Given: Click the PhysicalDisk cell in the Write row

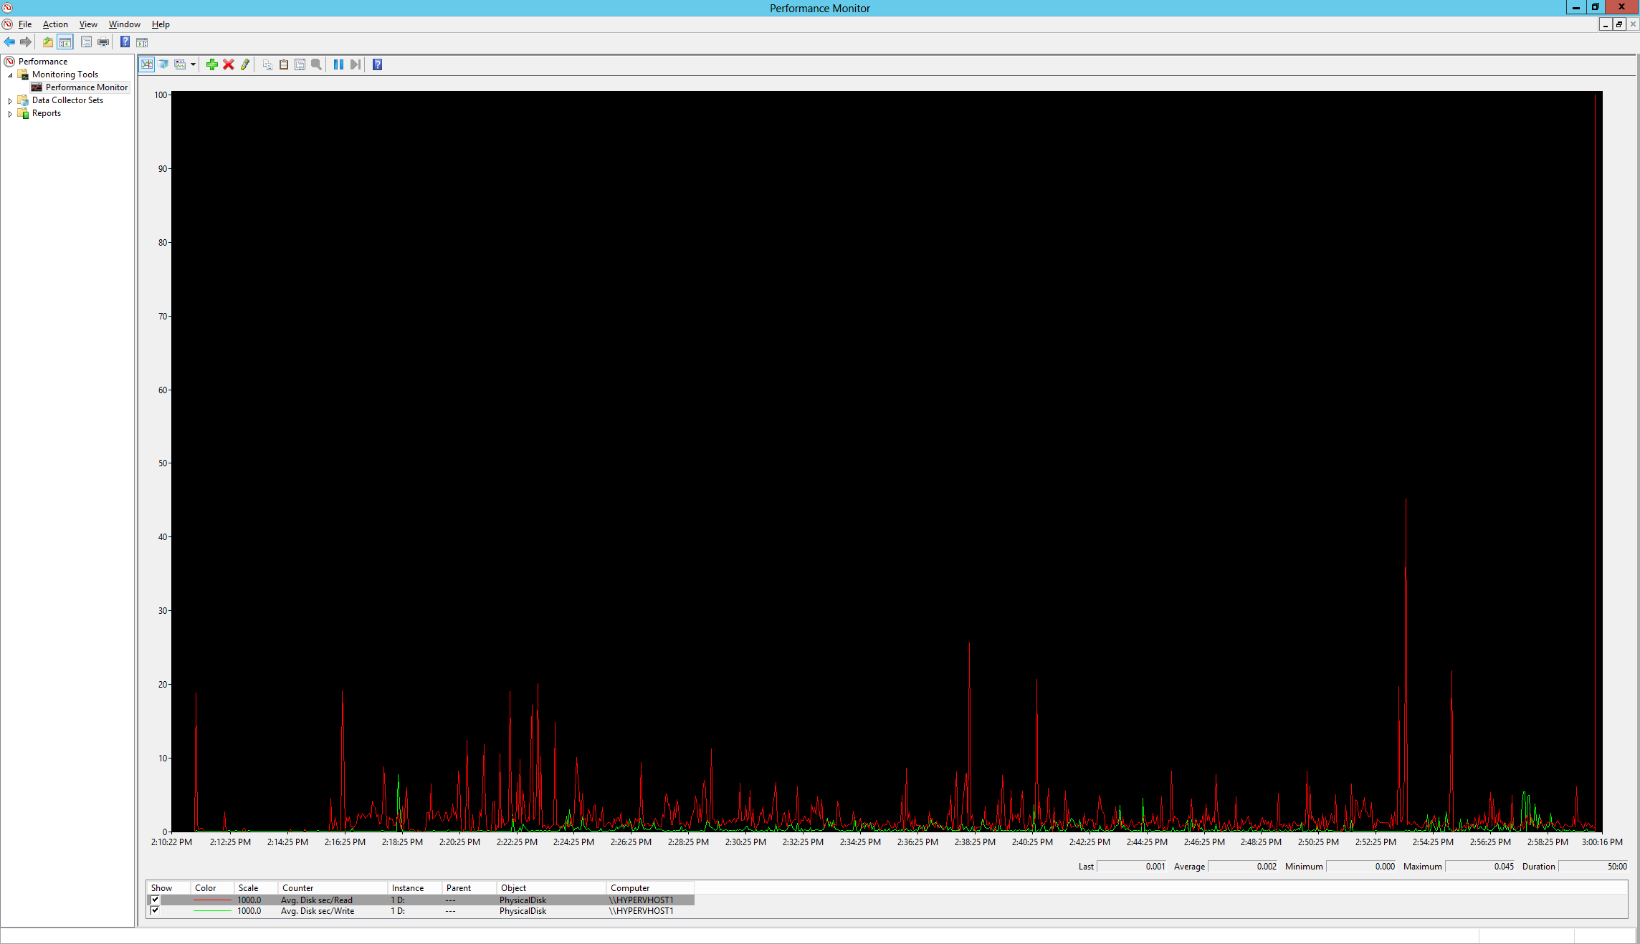Looking at the screenshot, I should [x=523, y=911].
